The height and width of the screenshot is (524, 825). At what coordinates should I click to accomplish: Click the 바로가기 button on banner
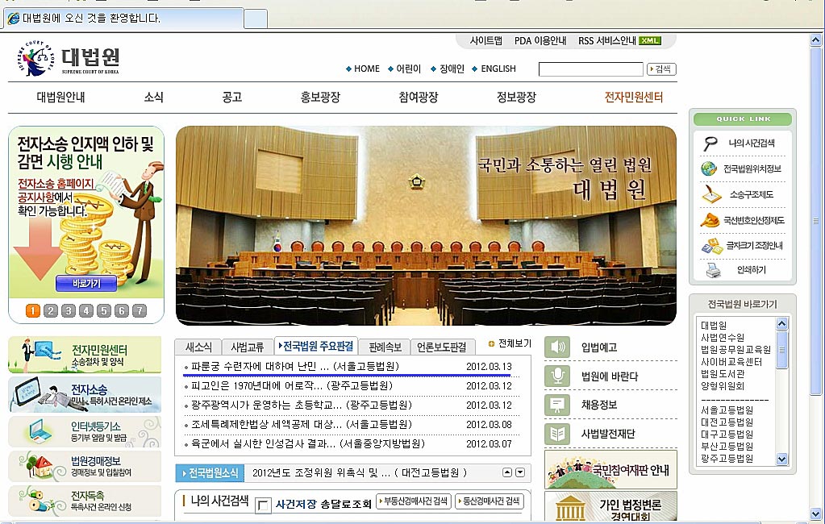coord(85,284)
